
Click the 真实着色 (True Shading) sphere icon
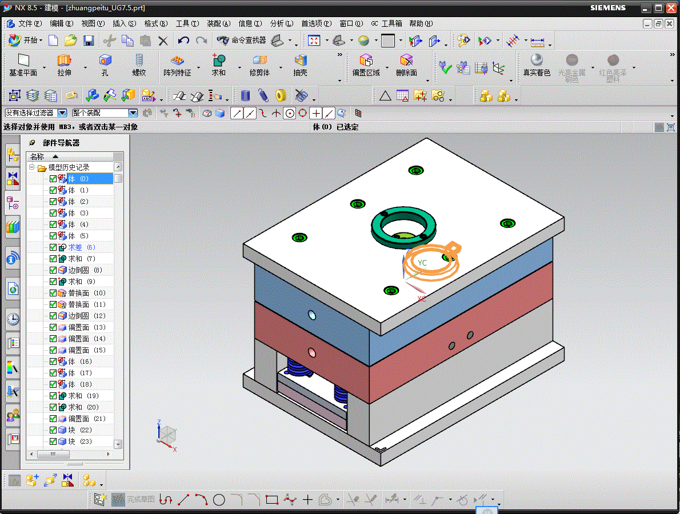click(x=536, y=60)
